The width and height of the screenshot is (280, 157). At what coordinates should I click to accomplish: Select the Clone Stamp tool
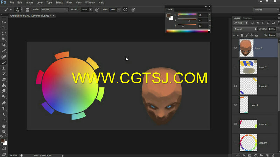(x=4, y=68)
